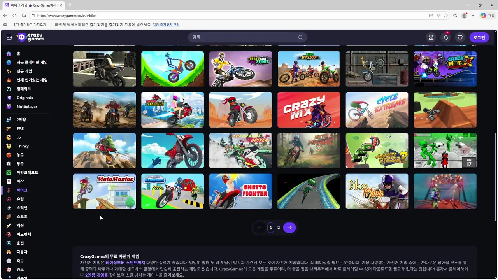
Task: Go to page 2 of results
Action: click(279, 227)
